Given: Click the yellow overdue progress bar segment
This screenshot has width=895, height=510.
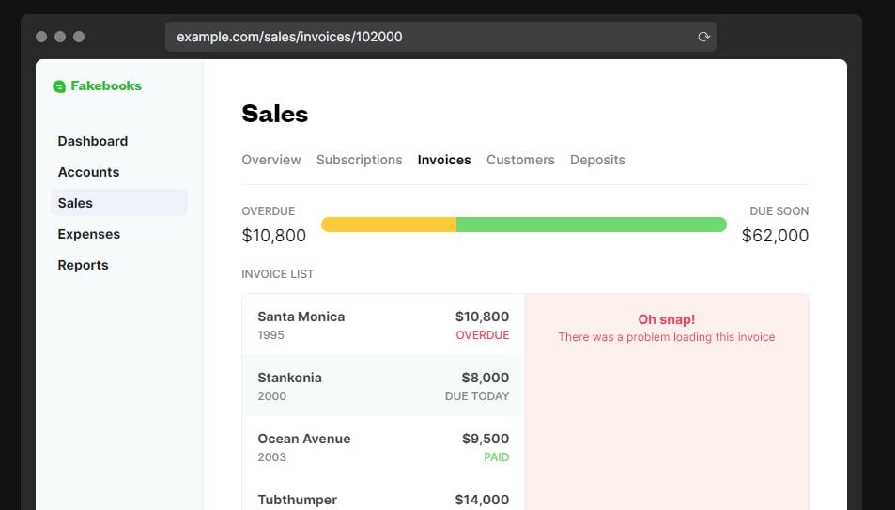Looking at the screenshot, I should click(389, 224).
